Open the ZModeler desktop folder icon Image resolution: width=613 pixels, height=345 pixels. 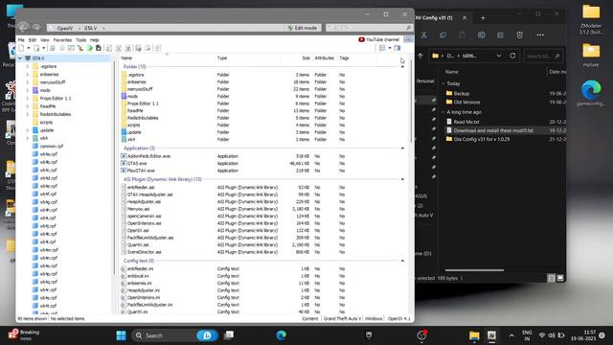click(x=591, y=19)
